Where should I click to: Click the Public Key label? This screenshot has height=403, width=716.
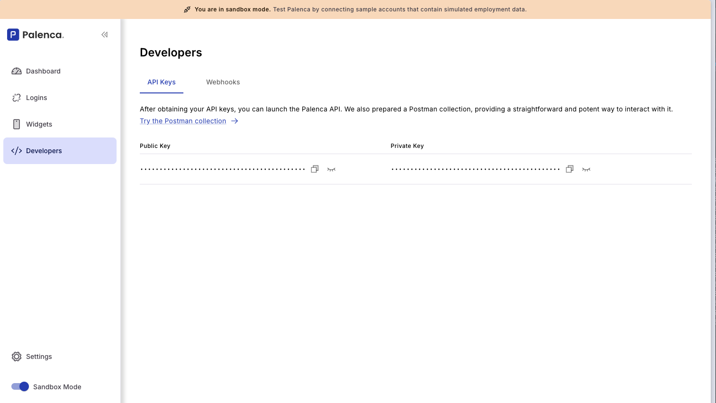[x=155, y=146]
